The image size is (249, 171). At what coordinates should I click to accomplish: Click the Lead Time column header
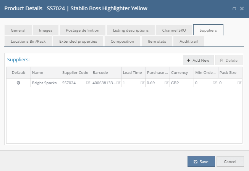134,72
